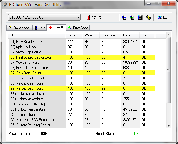Click threshold value 36 for Reallocated Sector Count
178x144 pixels.
103,57
